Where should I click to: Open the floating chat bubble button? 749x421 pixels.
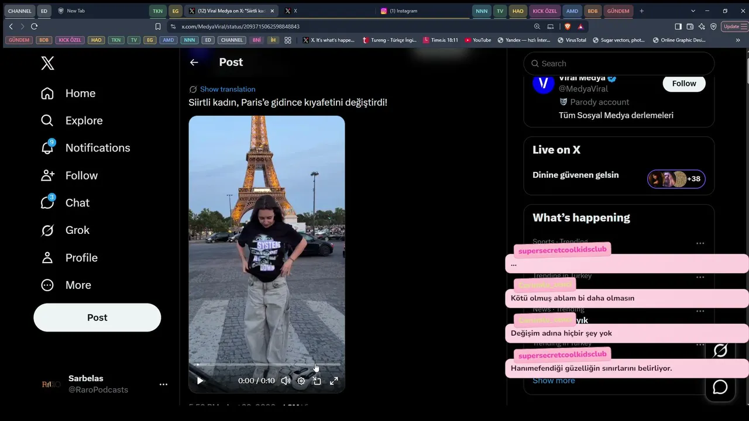click(720, 387)
